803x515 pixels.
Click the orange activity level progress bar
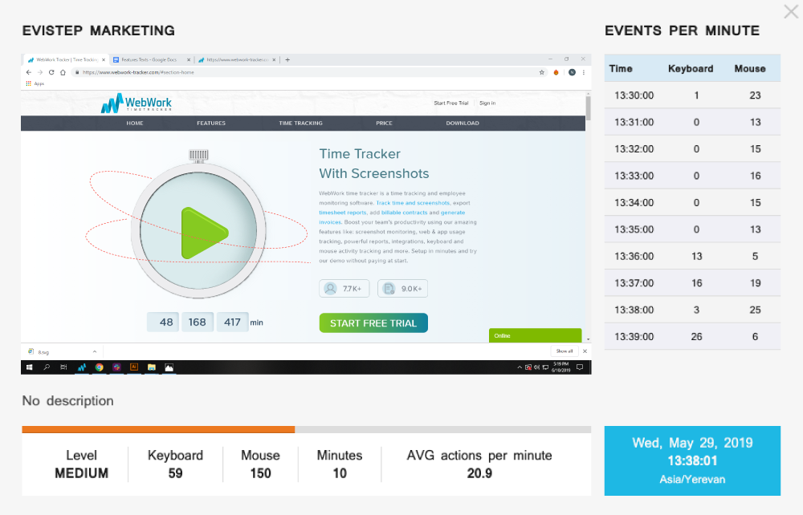point(158,430)
